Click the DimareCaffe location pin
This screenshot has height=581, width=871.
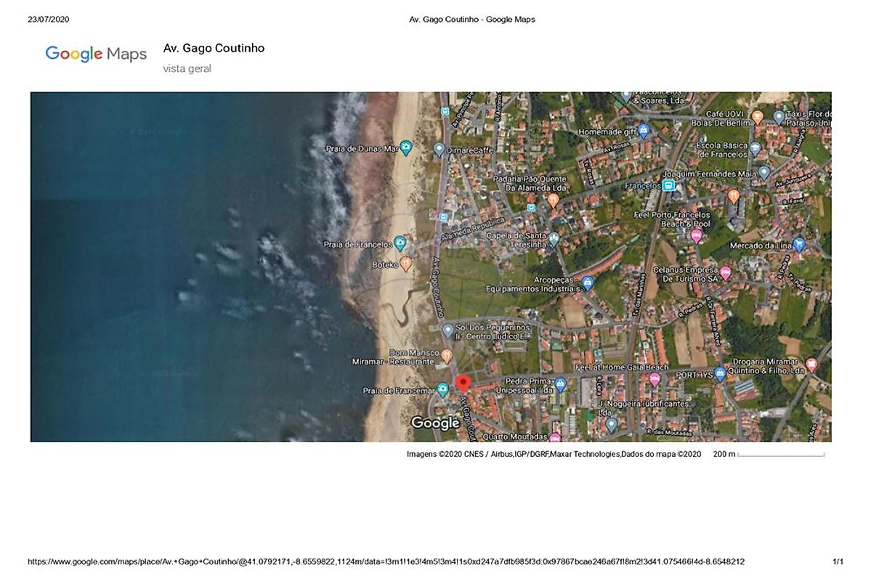pyautogui.click(x=439, y=149)
